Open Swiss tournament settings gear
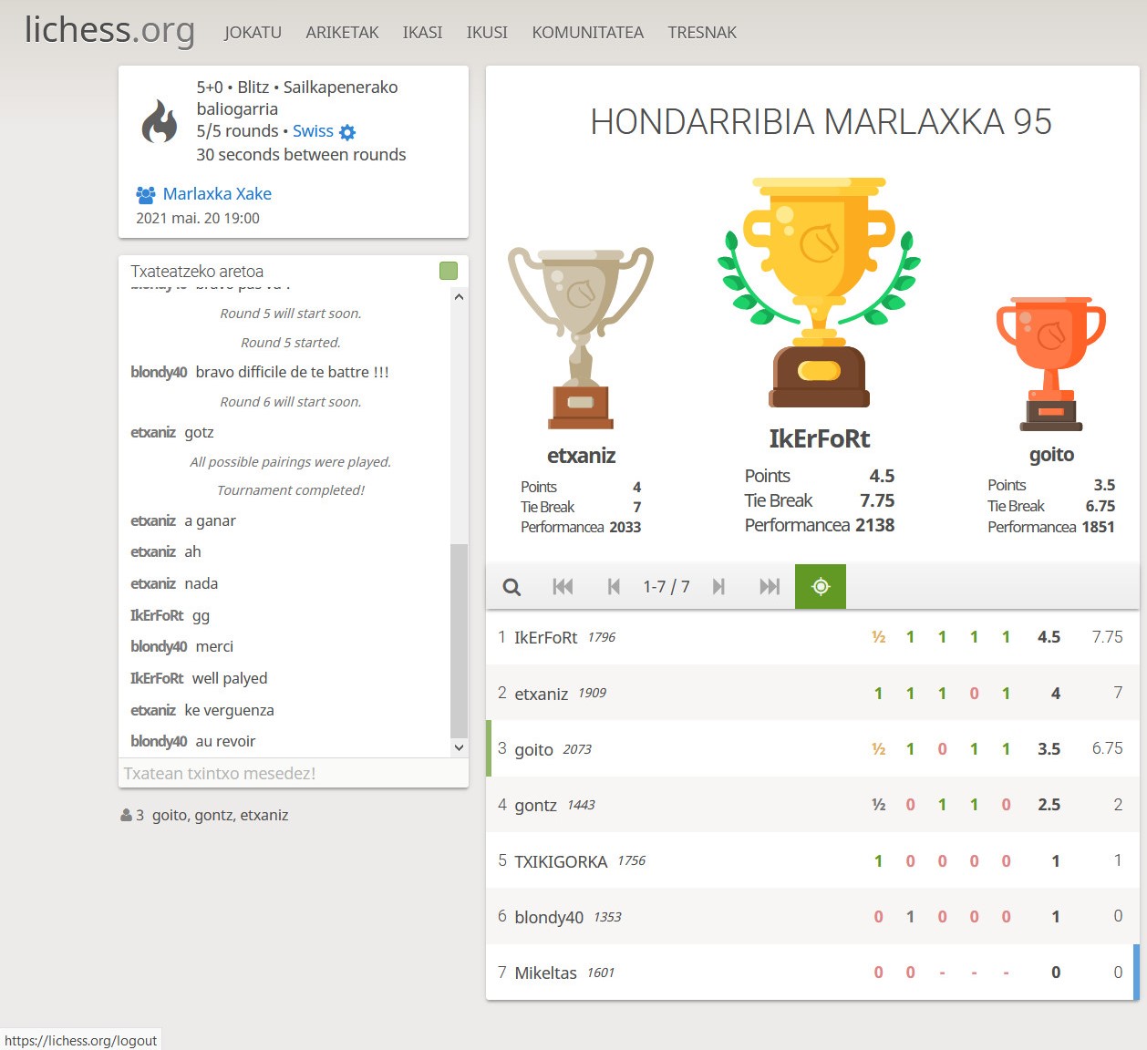Viewport: 1147px width, 1050px height. 347,132
